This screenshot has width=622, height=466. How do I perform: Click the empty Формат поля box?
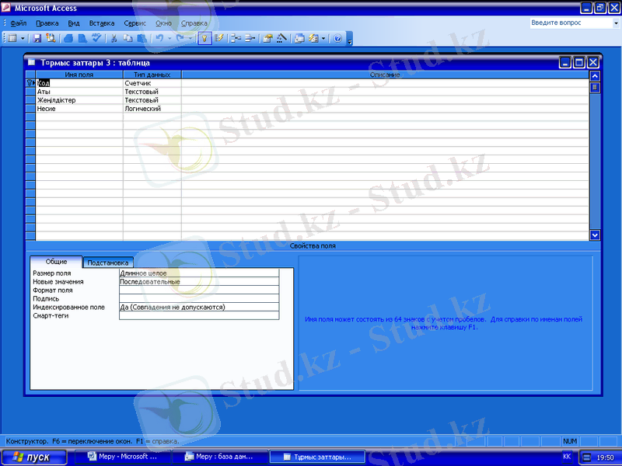[x=199, y=290]
